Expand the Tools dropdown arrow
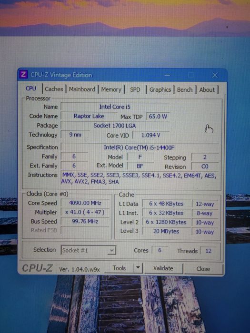Screen dimensions: 250x333 [138, 268]
